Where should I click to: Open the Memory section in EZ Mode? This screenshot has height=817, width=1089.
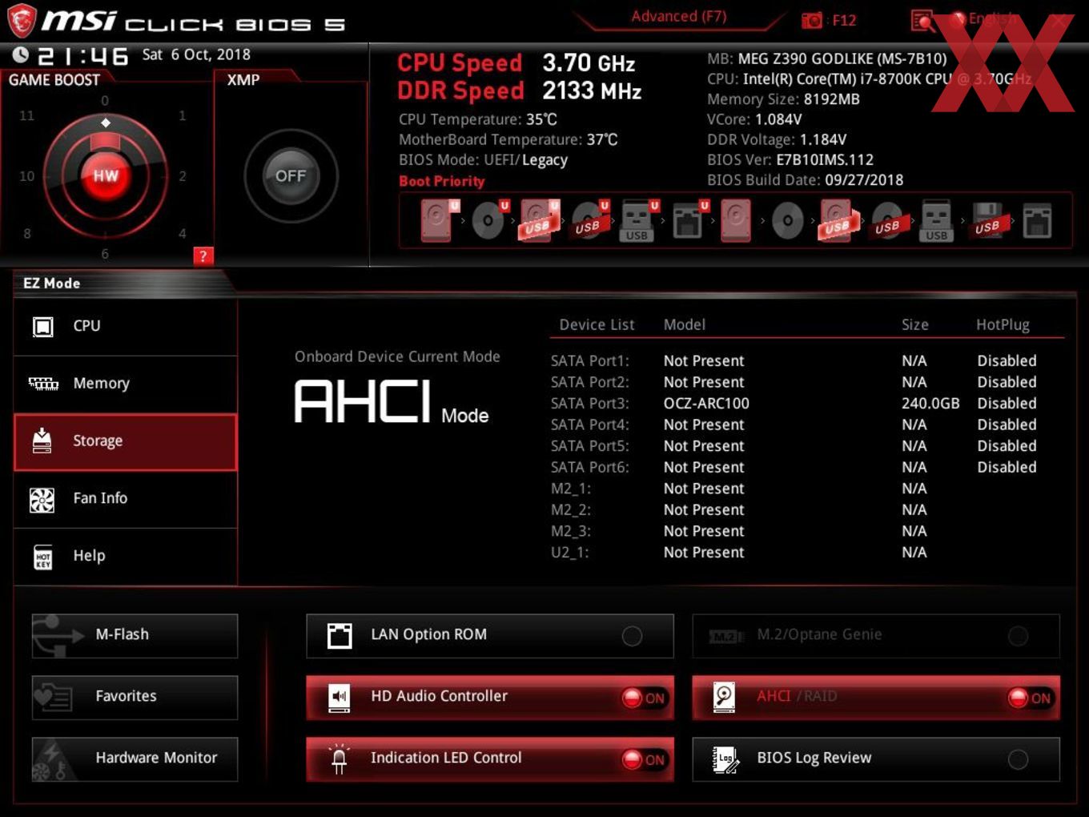126,384
